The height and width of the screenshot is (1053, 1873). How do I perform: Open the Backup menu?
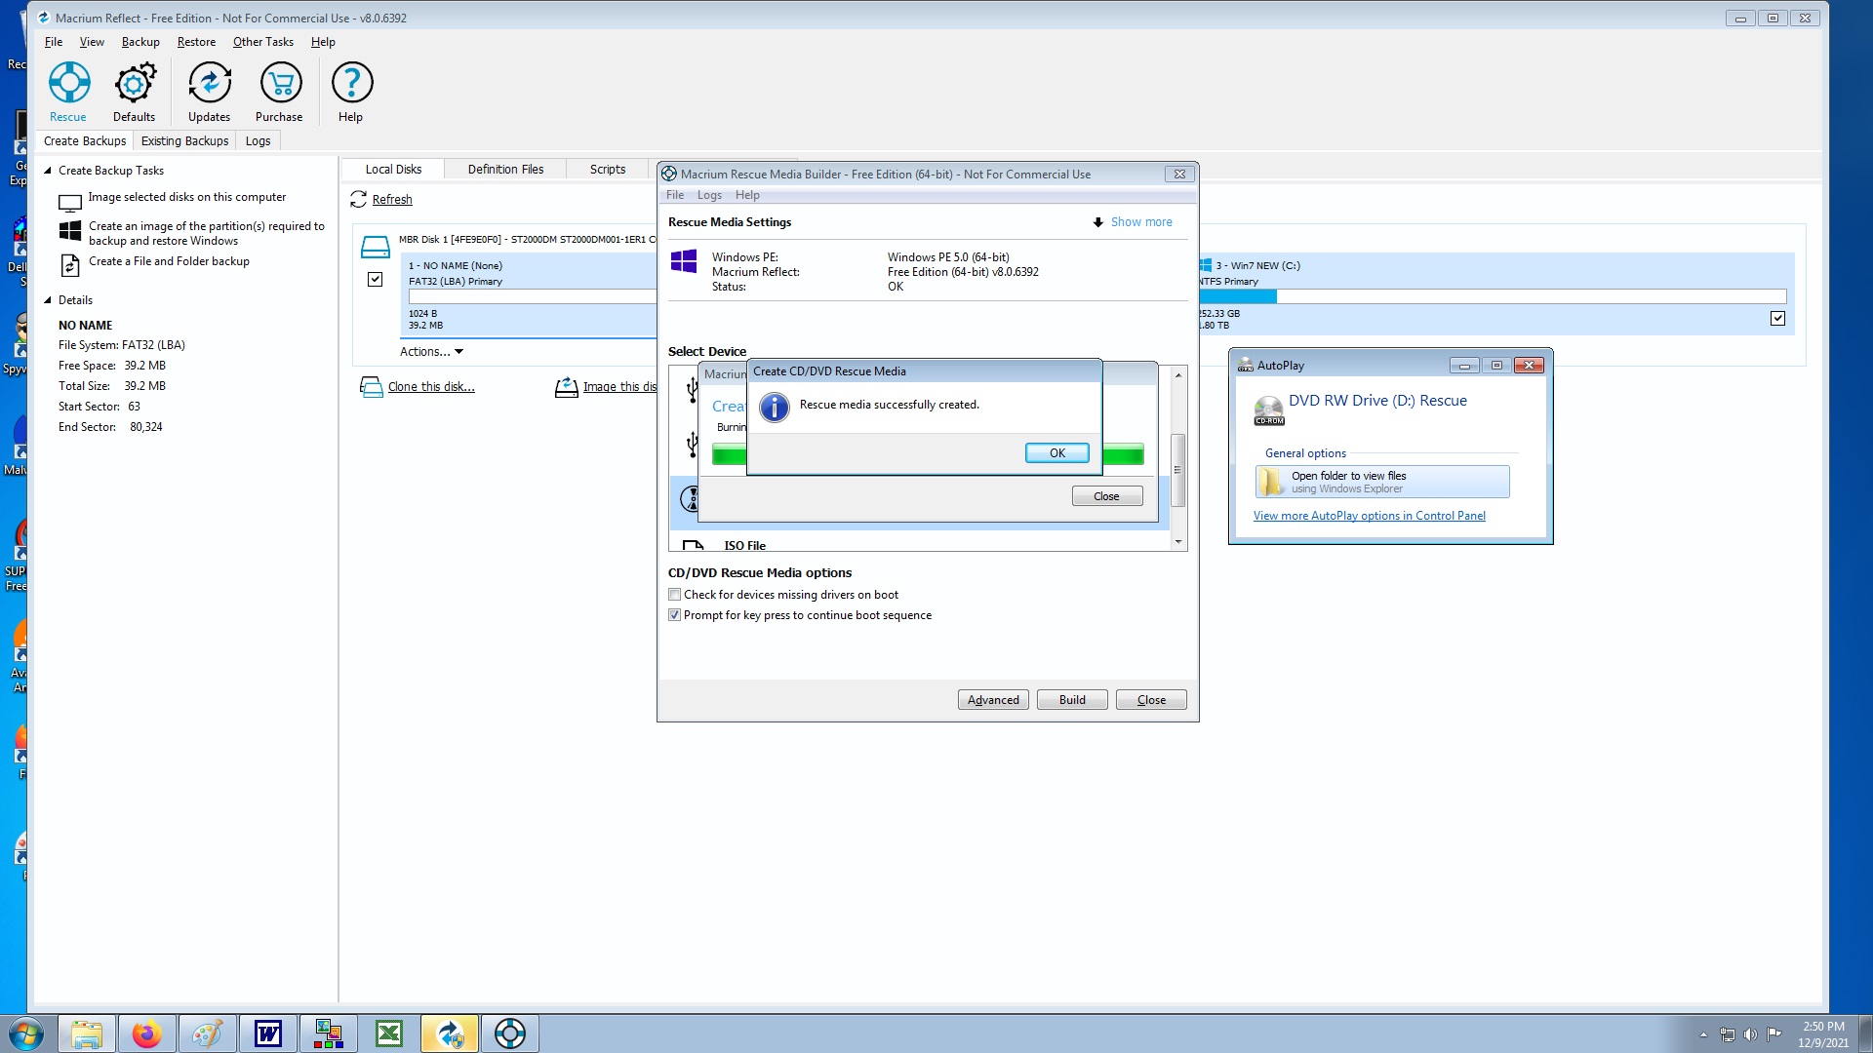click(x=140, y=42)
